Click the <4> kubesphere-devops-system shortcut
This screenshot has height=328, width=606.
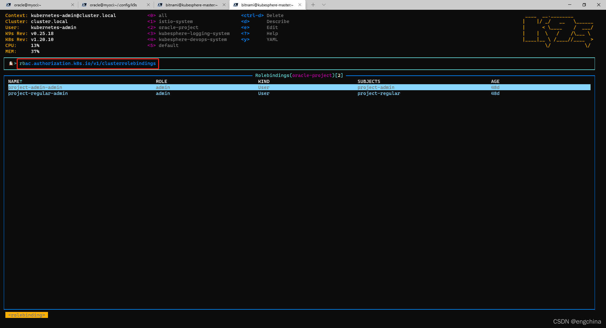click(x=187, y=39)
